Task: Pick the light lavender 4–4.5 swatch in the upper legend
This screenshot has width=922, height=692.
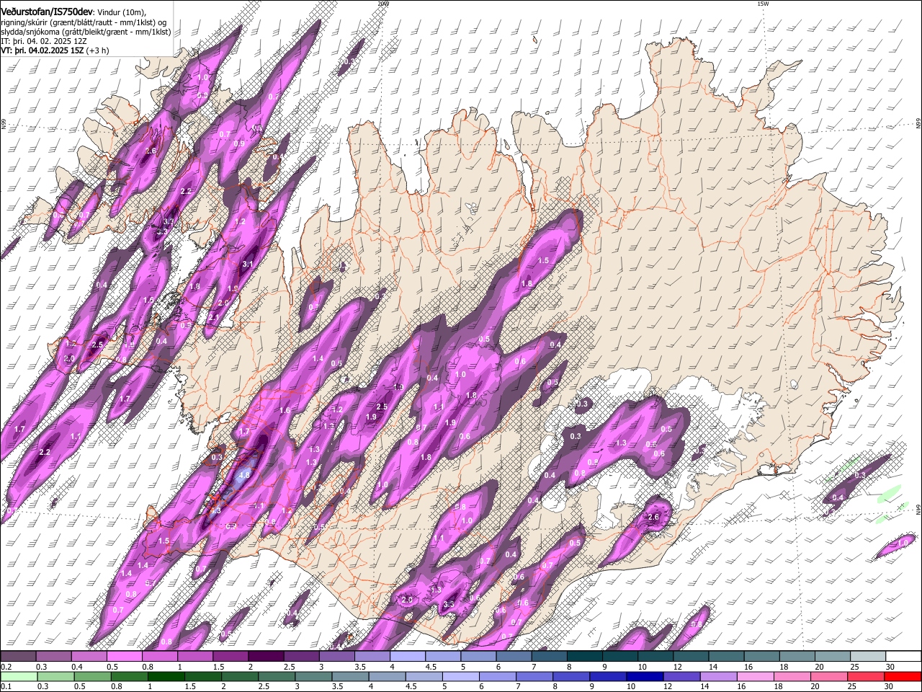Action: click(x=407, y=657)
